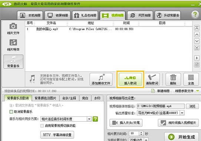The width and height of the screenshot is (201, 141).
Task: Click the 浏览 button
Action: coord(192,106)
